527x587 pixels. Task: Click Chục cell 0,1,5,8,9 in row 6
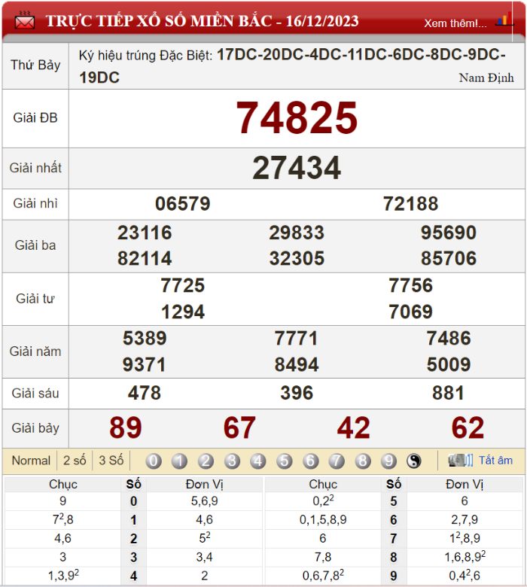coord(323,519)
